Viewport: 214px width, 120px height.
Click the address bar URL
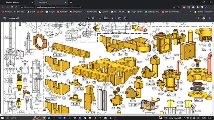(59, 7)
